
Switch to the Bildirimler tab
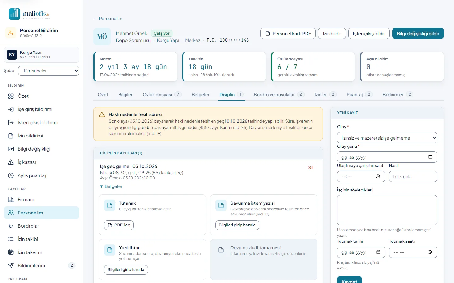398,95
